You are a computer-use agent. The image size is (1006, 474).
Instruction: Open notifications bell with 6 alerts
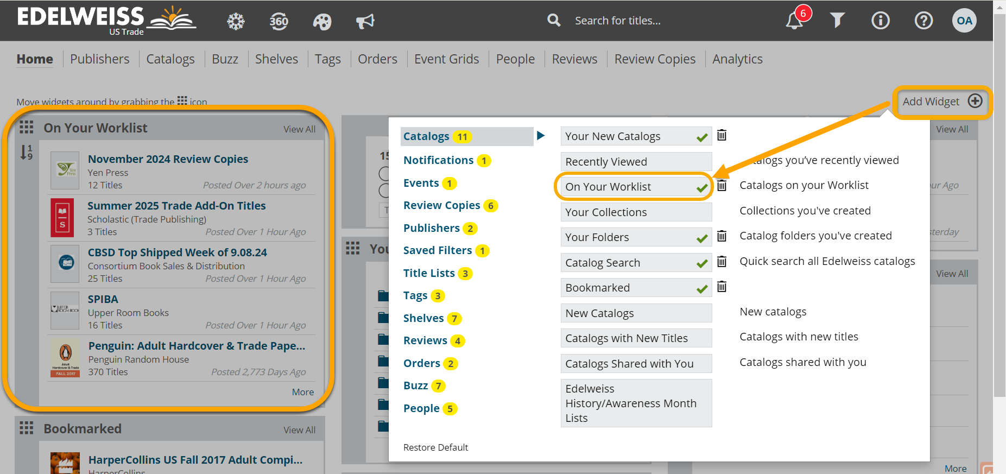click(795, 21)
